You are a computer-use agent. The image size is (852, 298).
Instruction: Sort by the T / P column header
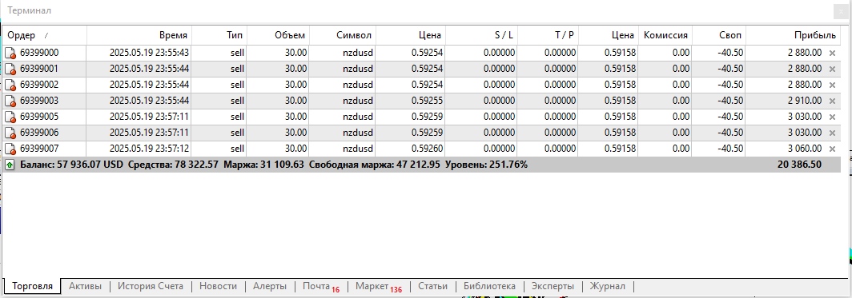click(x=547, y=35)
